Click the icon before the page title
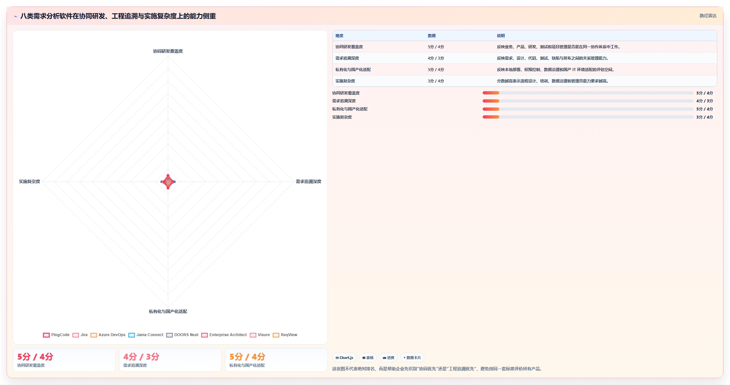This screenshot has height=385, width=730. 15,16
